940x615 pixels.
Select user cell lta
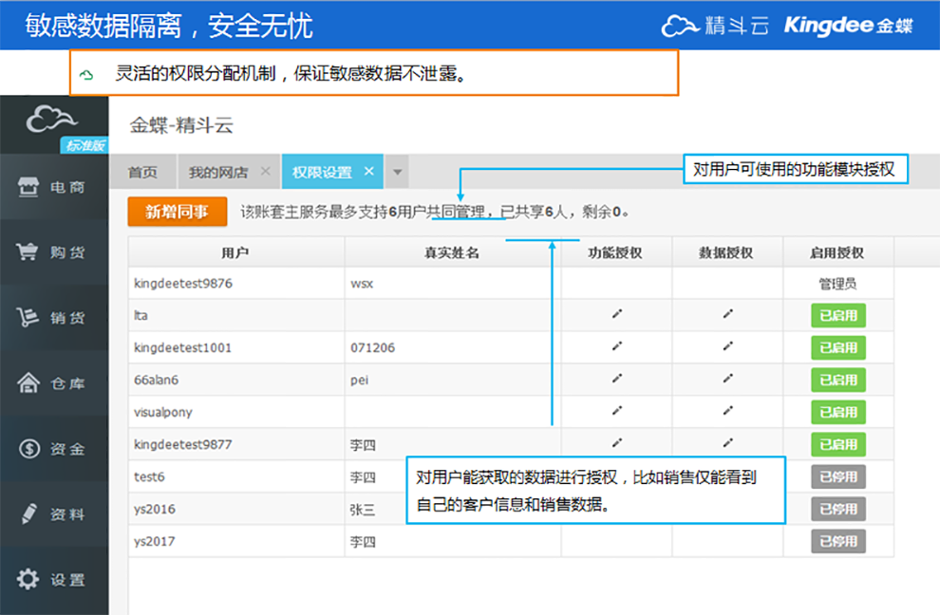click(x=236, y=315)
